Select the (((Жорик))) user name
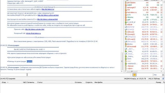Screen dimensions: 165x93 point(131,37)
